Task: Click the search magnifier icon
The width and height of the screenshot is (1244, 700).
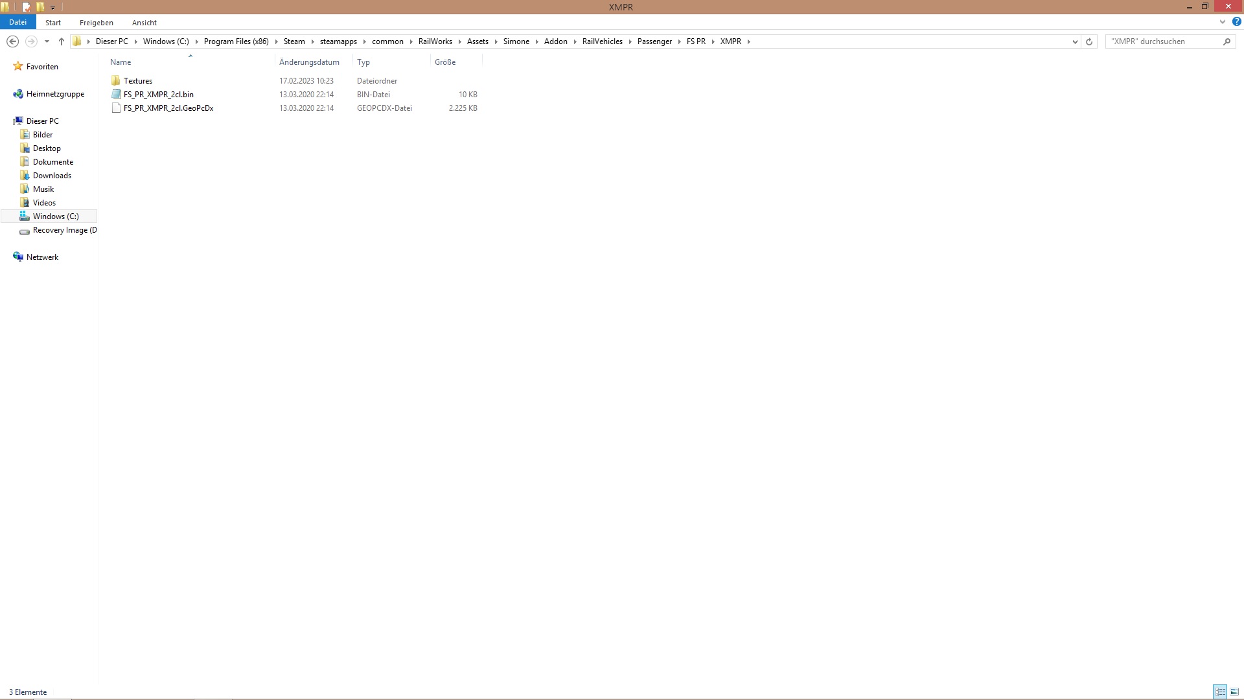Action: tap(1227, 41)
